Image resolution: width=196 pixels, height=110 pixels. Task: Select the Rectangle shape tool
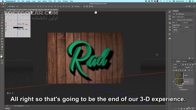pos(2,44)
